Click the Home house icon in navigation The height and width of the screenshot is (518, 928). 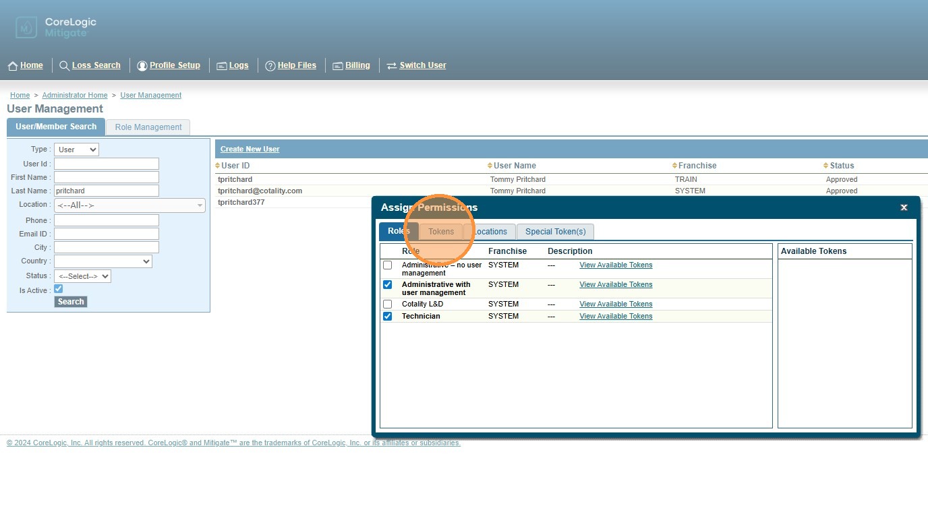point(12,66)
